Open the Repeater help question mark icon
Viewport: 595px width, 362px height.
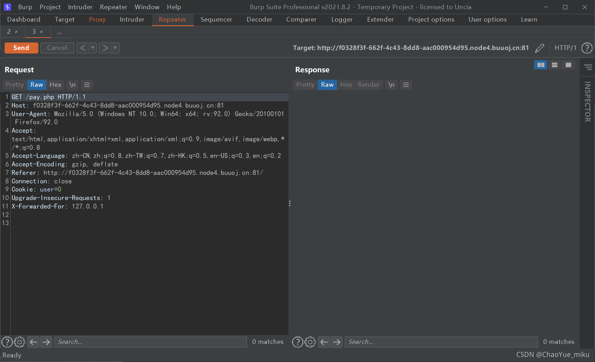[587, 48]
